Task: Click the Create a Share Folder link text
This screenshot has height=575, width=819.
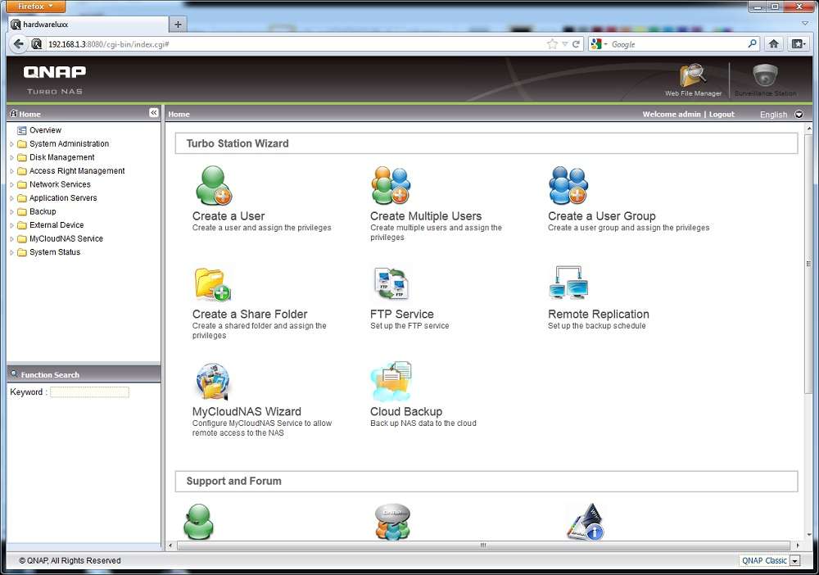Action: click(x=250, y=314)
